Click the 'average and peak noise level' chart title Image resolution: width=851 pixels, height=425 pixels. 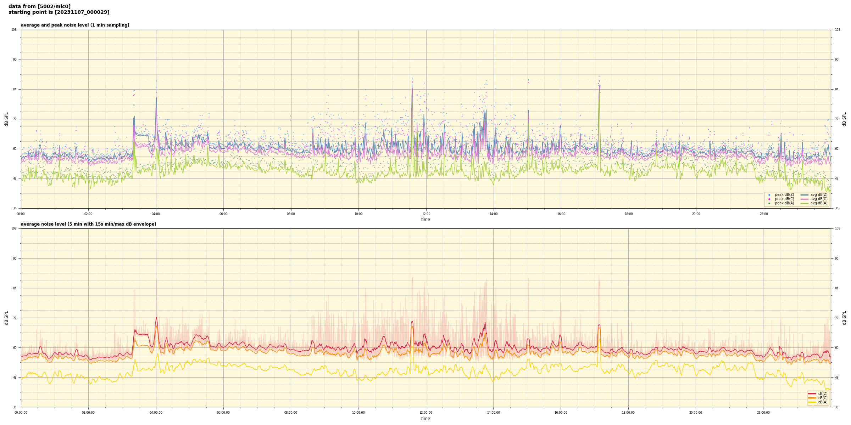pos(75,25)
